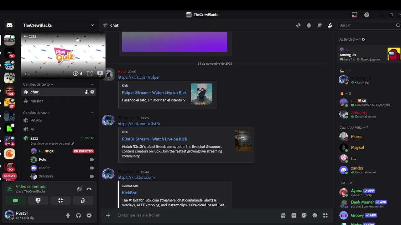The image size is (401, 225).
Task: Toggle the member list icon
Action: tap(330, 25)
